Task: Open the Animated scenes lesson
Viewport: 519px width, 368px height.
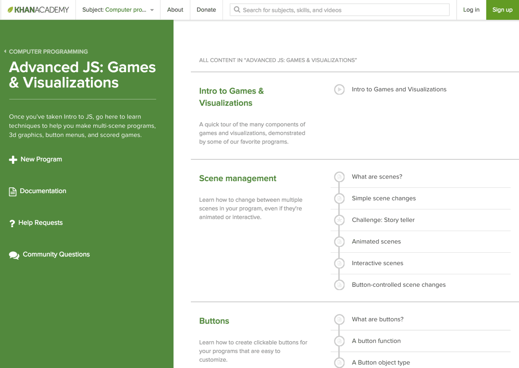Action: [x=376, y=242]
